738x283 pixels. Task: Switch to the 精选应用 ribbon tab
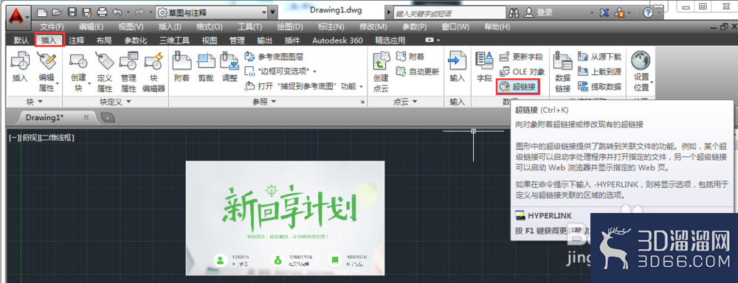(390, 41)
